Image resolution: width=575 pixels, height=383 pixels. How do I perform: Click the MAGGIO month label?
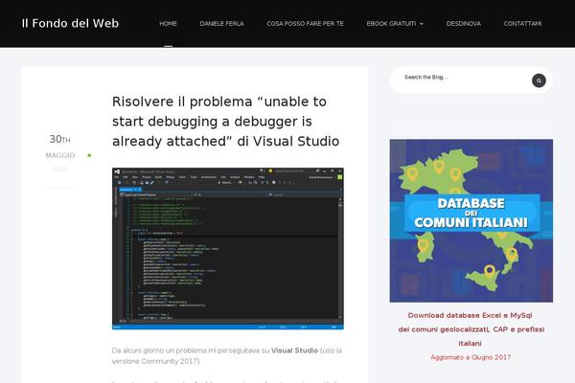click(x=60, y=155)
